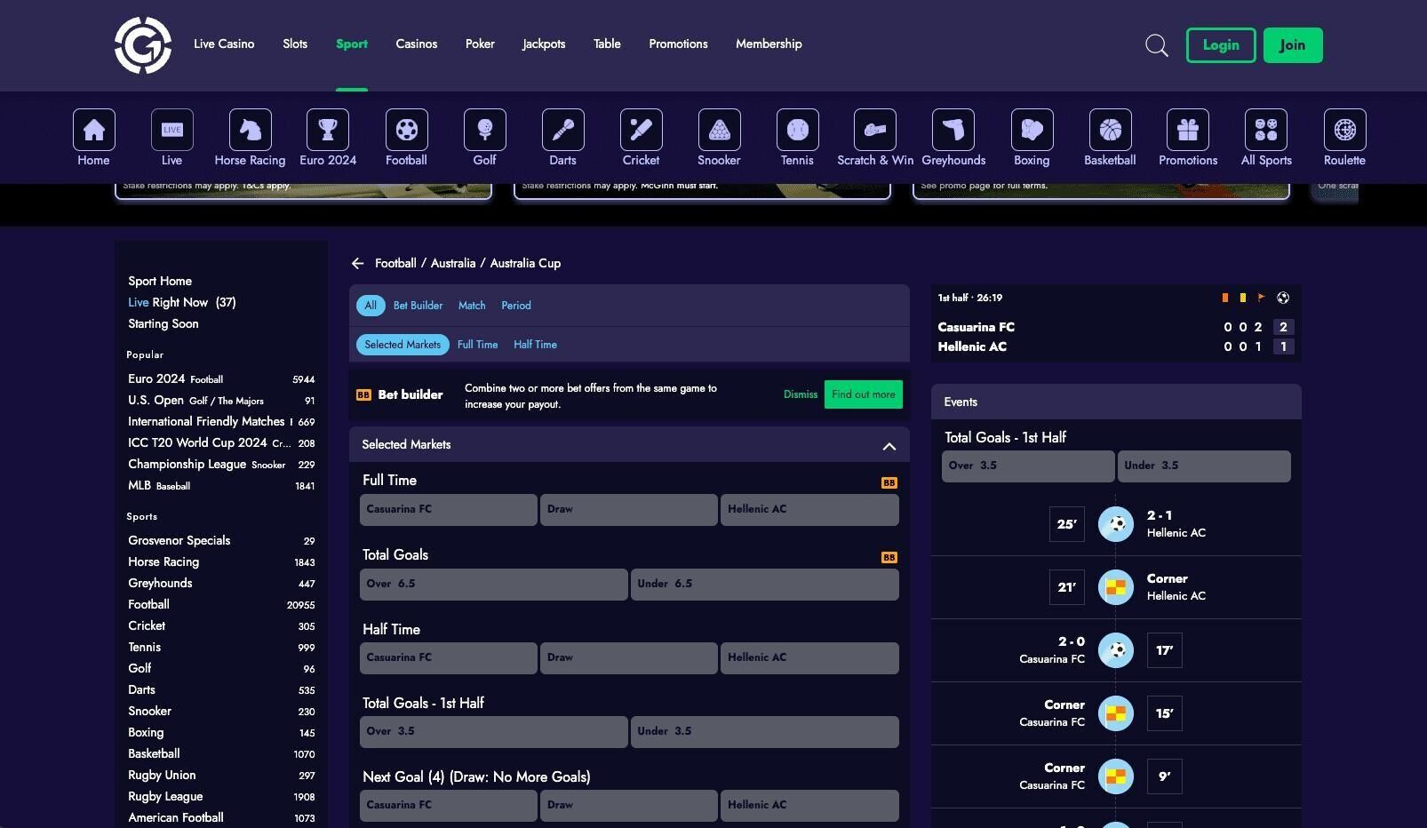
Task: Click the 25' goal event ball icon
Action: tap(1116, 524)
